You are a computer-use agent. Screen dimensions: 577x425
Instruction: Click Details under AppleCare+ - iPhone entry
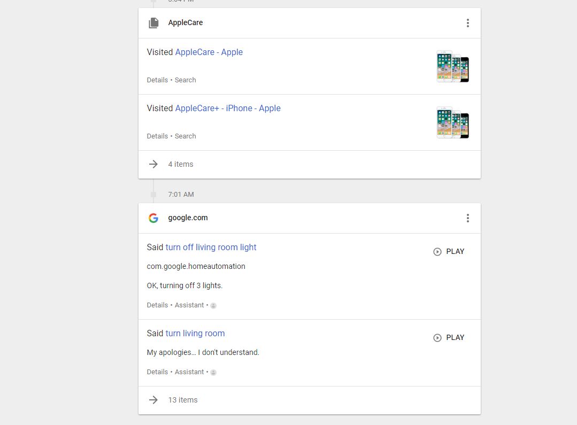157,136
